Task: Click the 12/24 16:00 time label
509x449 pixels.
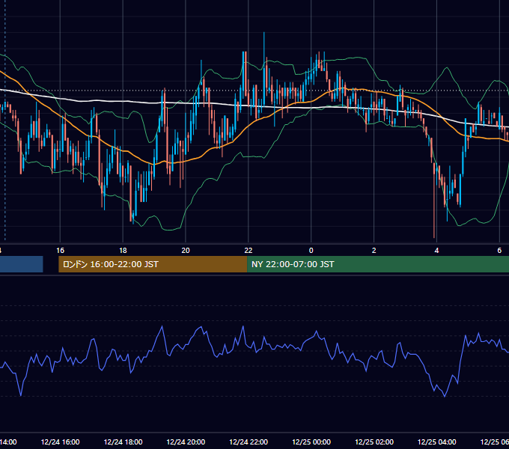Action: point(60,442)
